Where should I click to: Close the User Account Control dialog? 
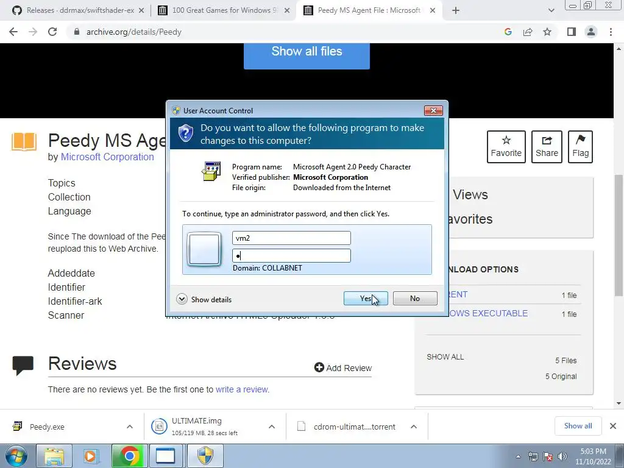(x=433, y=110)
